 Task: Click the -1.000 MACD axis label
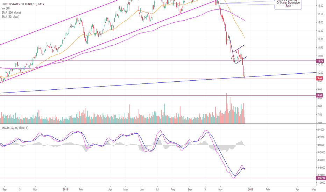point(321,183)
